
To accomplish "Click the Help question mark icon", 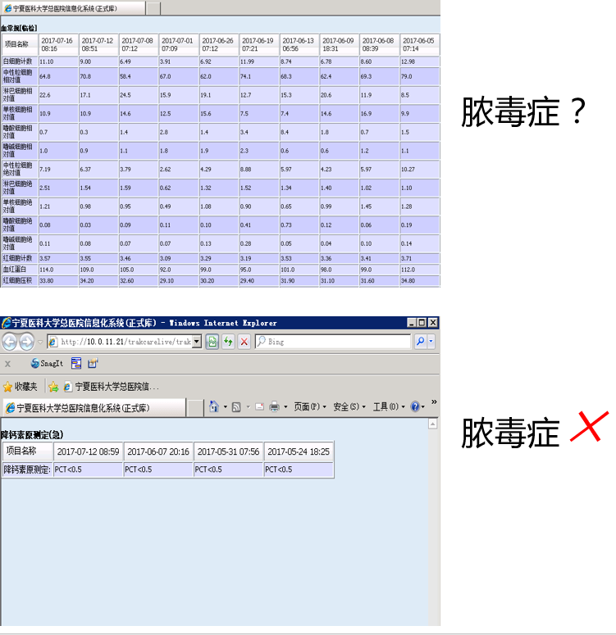I will pos(415,406).
